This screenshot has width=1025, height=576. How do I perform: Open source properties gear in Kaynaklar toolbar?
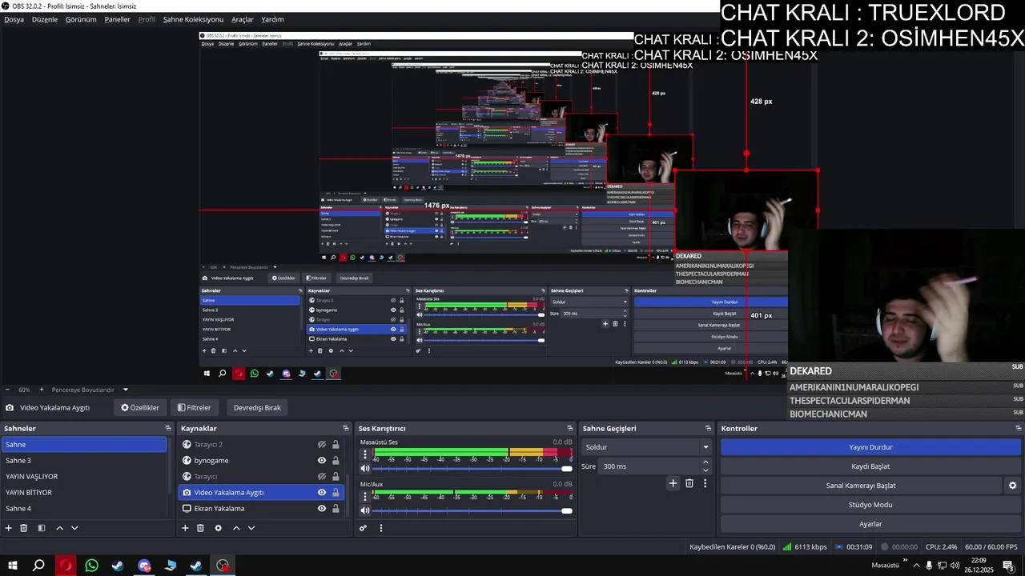[x=218, y=528]
